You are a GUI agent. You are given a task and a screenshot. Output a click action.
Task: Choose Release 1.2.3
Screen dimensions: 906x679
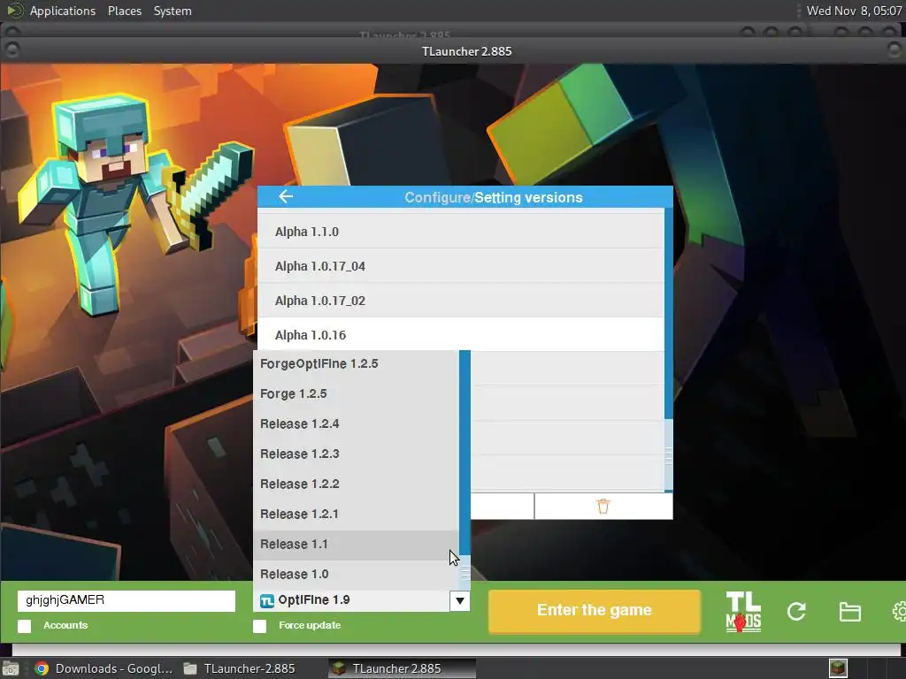[356, 454]
